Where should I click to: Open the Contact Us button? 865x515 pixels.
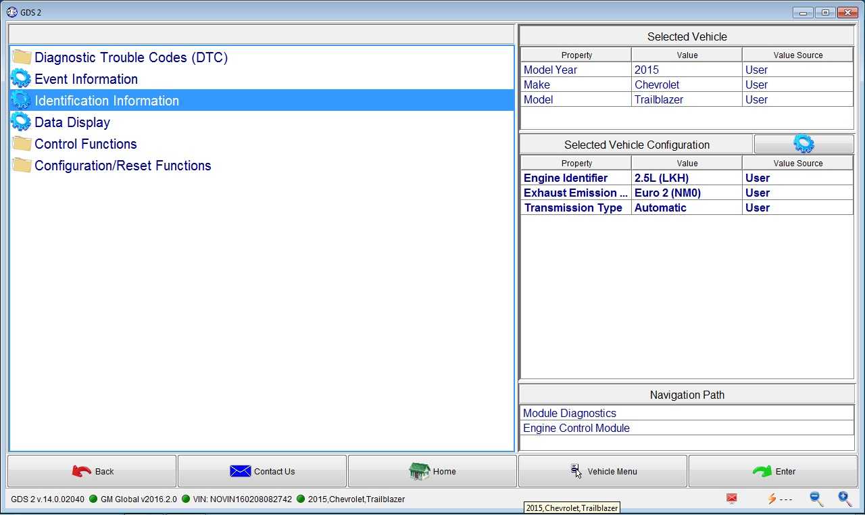point(262,471)
